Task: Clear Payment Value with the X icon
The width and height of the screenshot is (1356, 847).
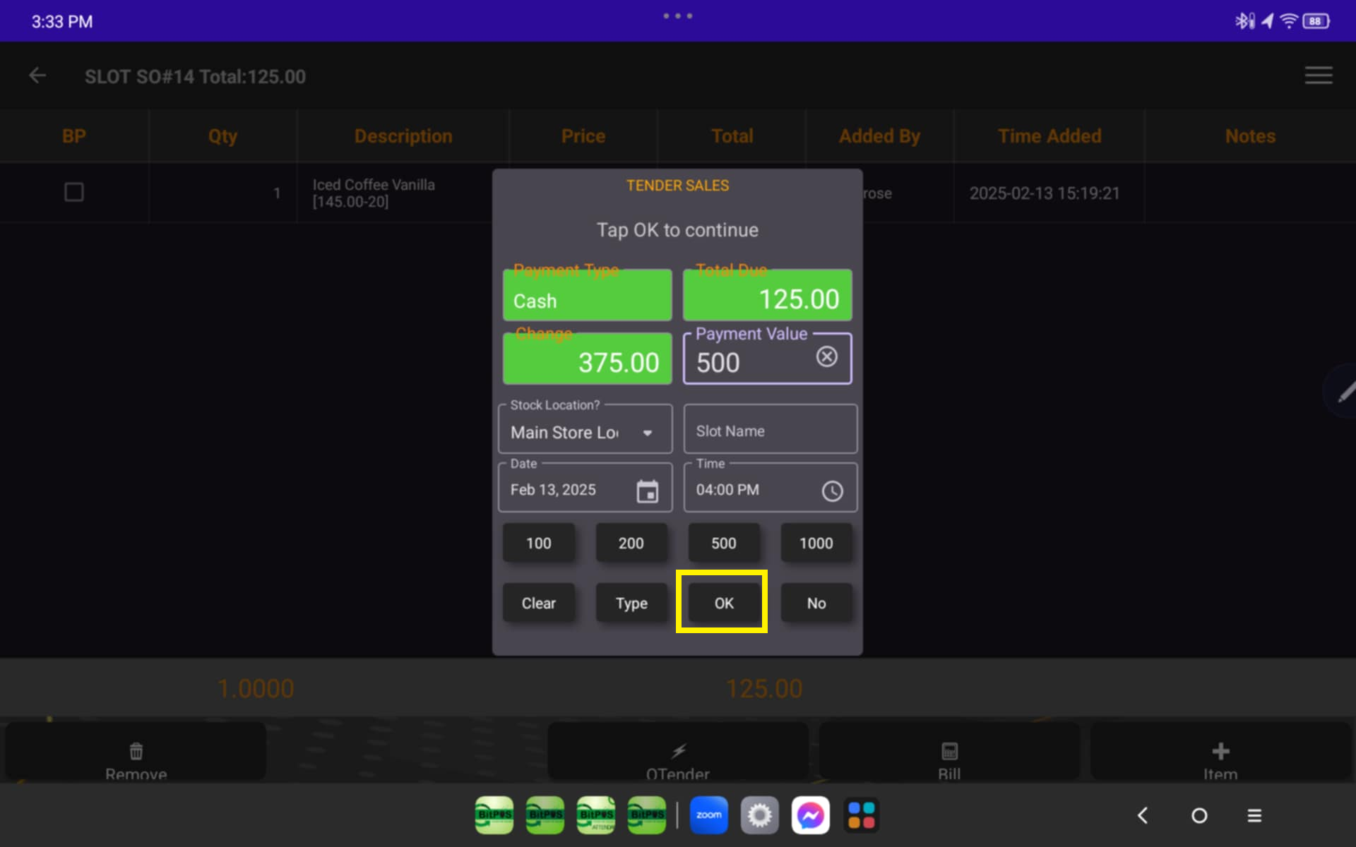Action: pyautogui.click(x=826, y=357)
